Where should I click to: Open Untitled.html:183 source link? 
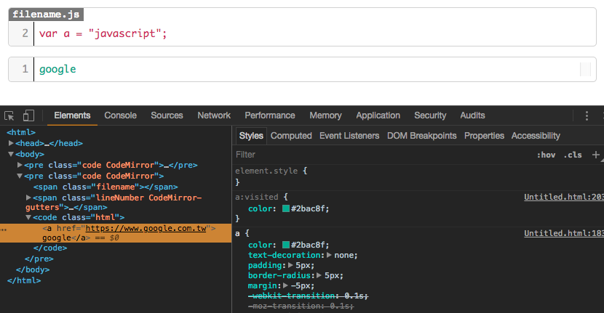coord(564,233)
